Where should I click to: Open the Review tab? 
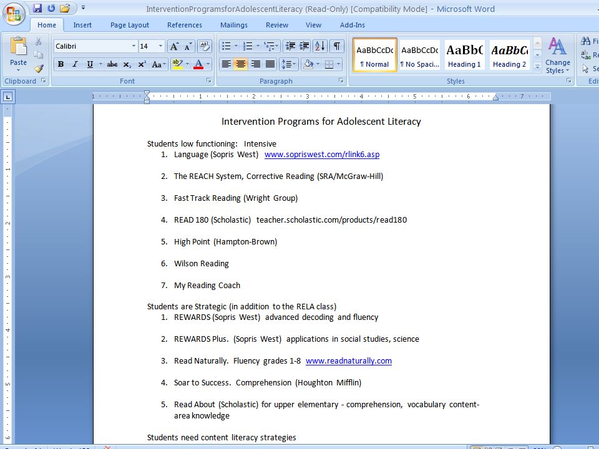pyautogui.click(x=277, y=25)
